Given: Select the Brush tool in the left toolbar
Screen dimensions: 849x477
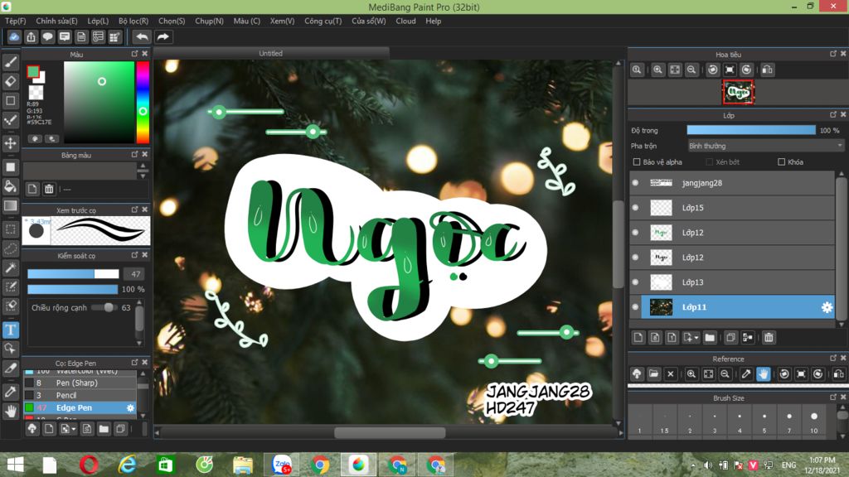Looking at the screenshot, I should click(x=10, y=62).
